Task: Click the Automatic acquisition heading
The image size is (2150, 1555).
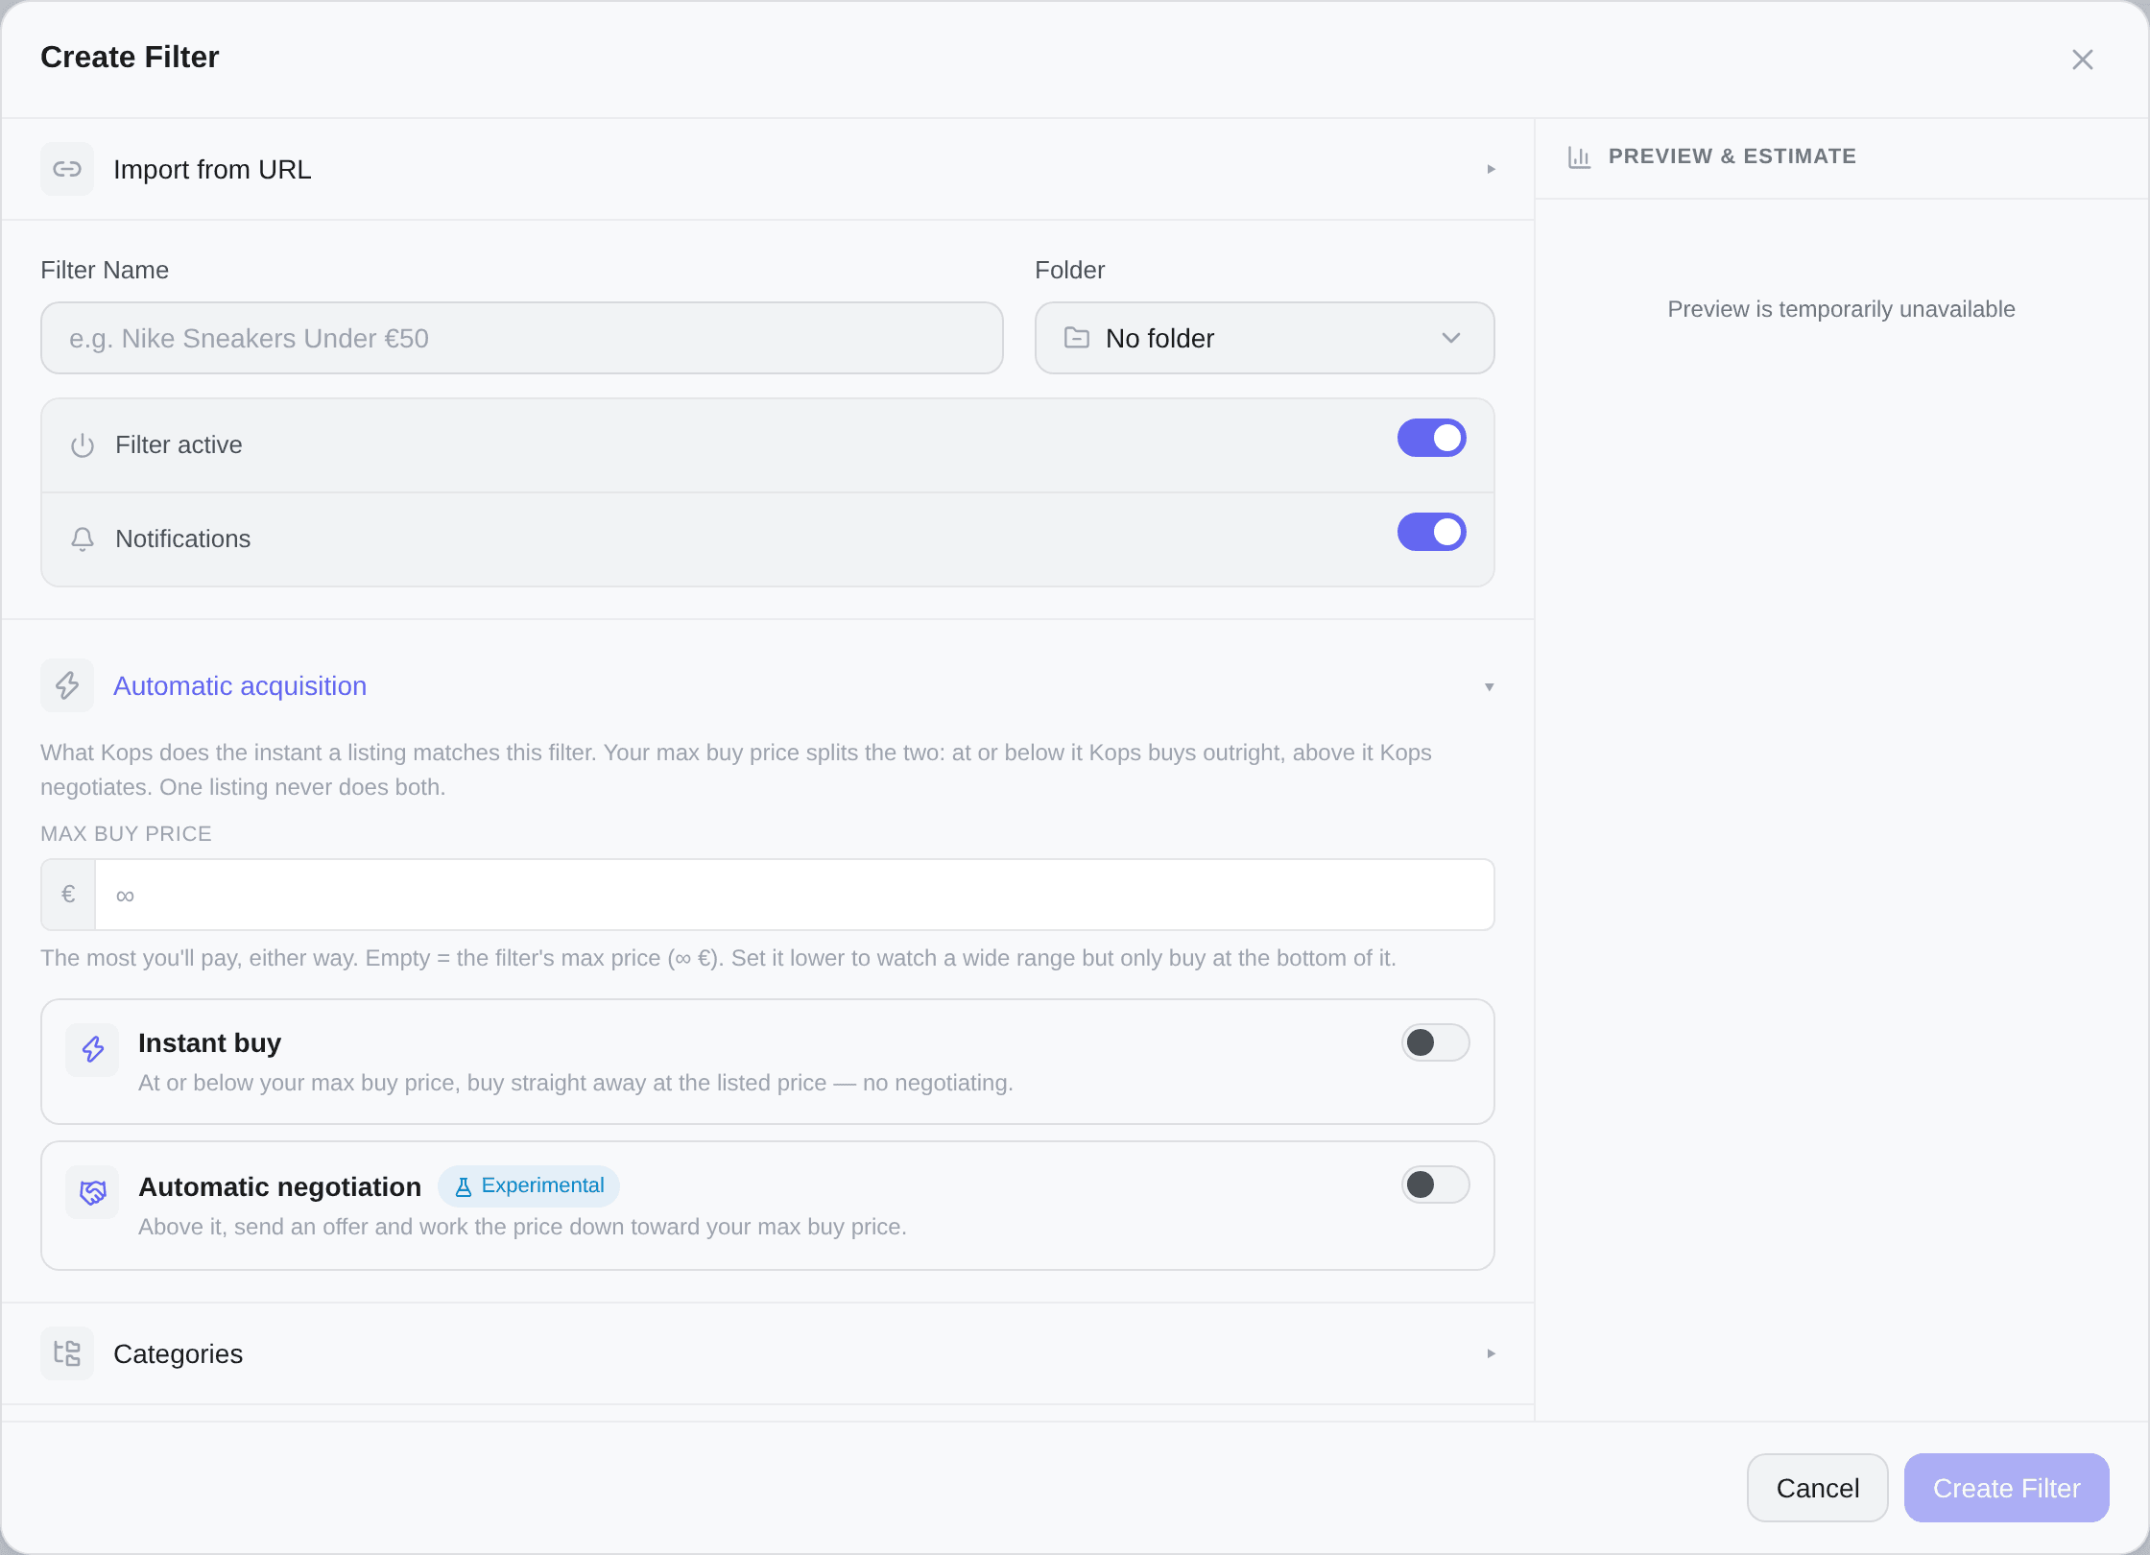Action: [240, 686]
